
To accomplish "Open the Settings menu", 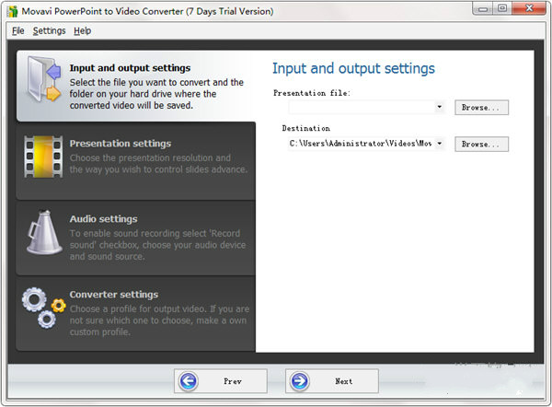I will tap(49, 30).
